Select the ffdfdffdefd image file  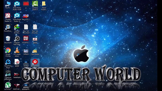pos(17,75)
